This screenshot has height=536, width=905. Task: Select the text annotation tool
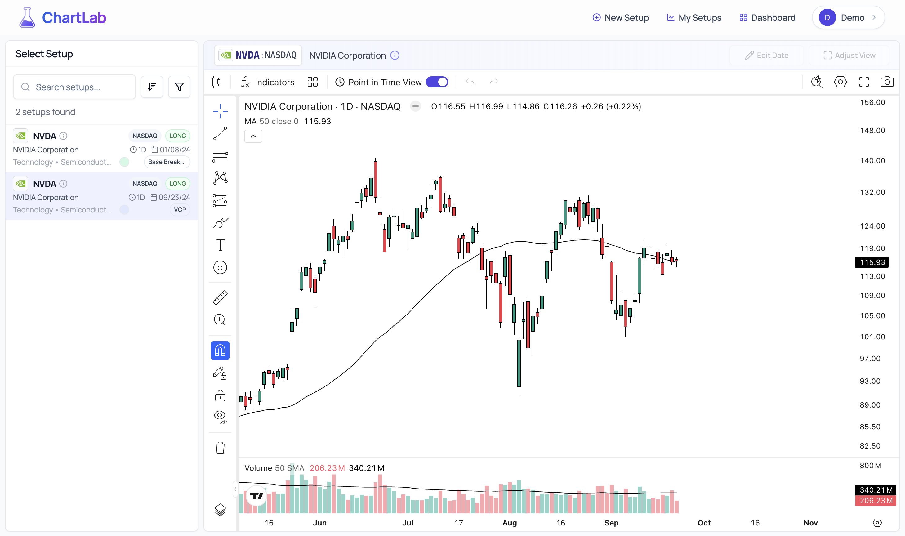pos(220,245)
